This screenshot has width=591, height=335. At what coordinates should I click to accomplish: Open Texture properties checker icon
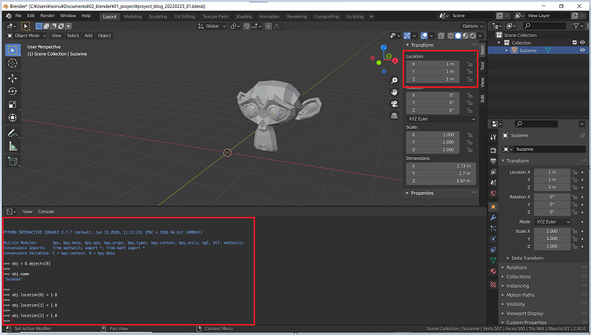(x=493, y=284)
